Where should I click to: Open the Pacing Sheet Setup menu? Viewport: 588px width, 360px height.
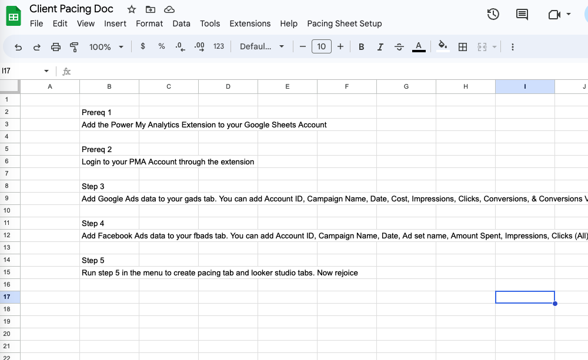tap(345, 23)
